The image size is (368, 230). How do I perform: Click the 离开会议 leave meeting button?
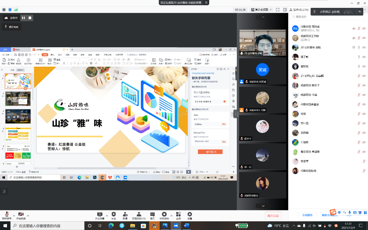[x=273, y=216]
